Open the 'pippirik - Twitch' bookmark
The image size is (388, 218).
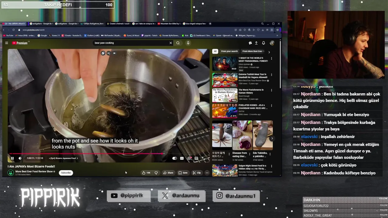[149, 35]
